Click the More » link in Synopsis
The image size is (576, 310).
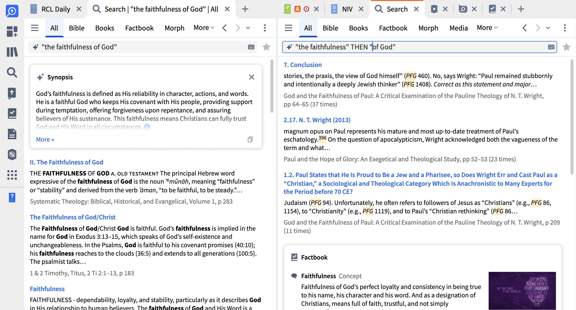click(45, 139)
